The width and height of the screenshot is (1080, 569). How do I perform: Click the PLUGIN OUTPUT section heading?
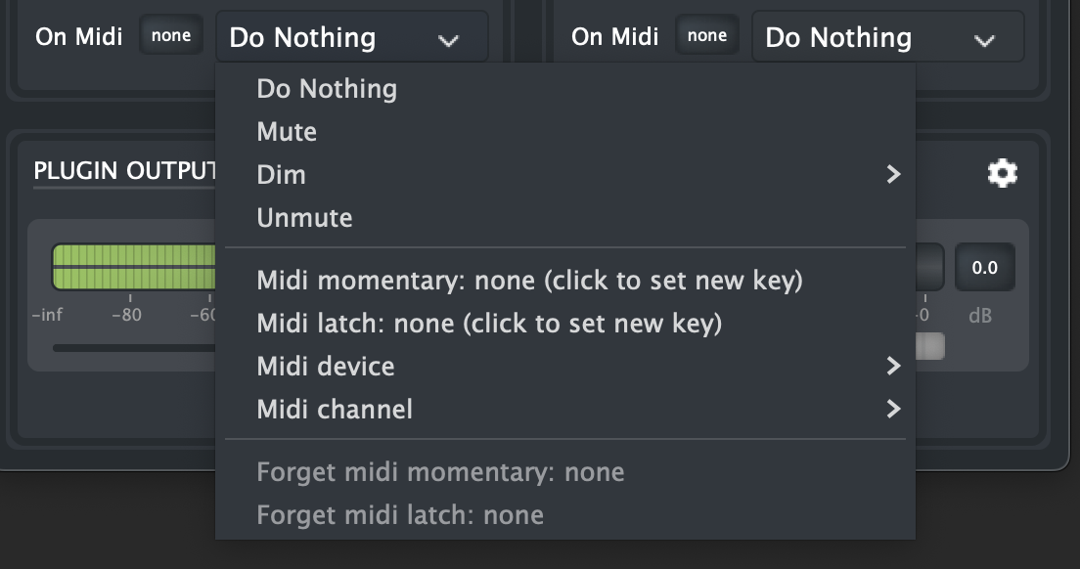pos(124,172)
